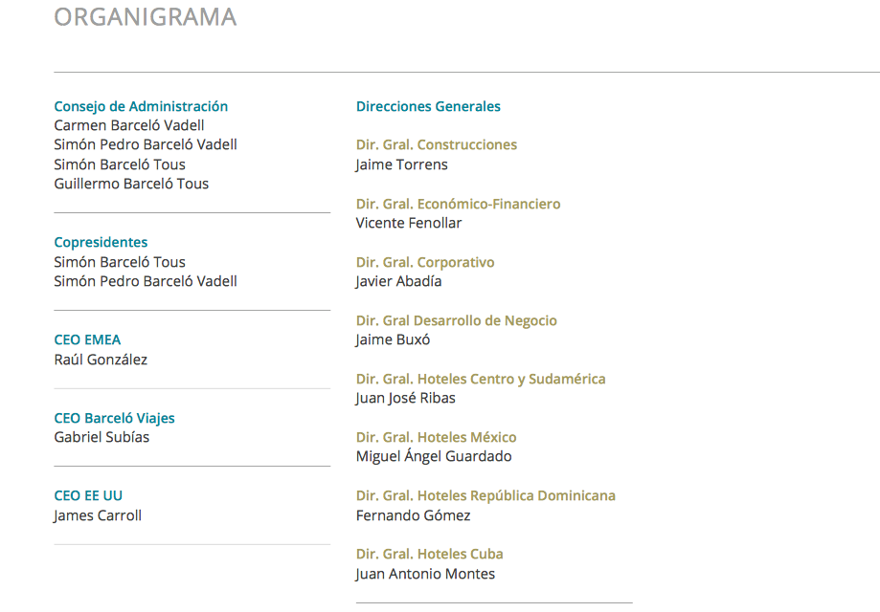Click Gabriel Subías's name
The width and height of the screenshot is (880, 612).
click(102, 437)
